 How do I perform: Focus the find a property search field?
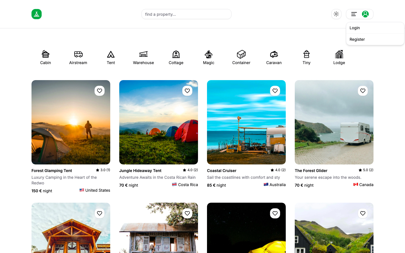186,14
